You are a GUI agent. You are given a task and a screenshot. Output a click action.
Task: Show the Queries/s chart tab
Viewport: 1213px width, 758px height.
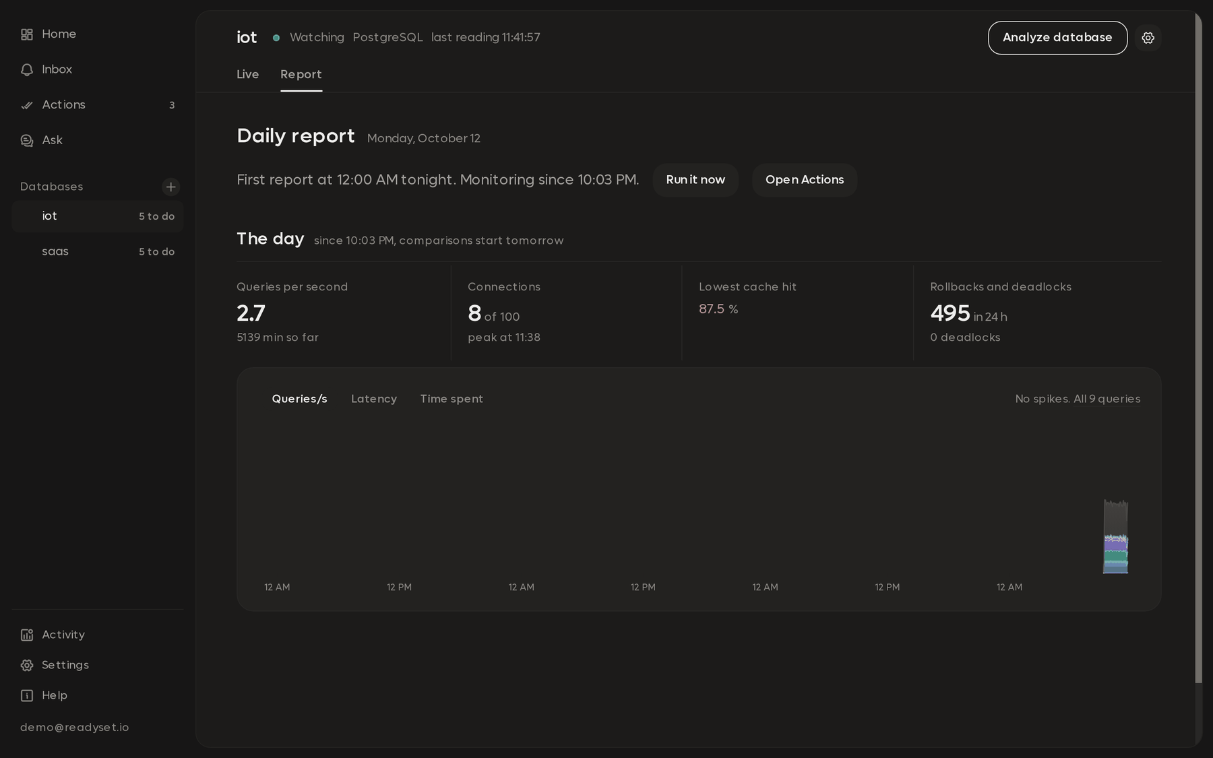299,399
